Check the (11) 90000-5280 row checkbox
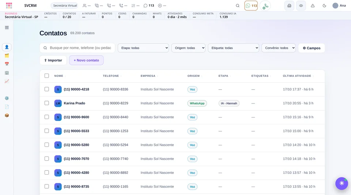Screen dimensions: 351x195 (x=46, y=145)
